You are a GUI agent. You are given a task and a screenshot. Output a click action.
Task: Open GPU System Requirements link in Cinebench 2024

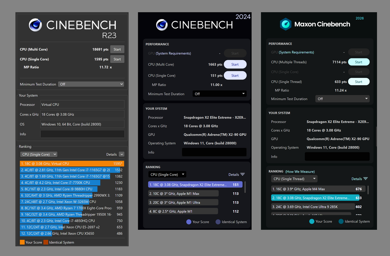point(173,54)
